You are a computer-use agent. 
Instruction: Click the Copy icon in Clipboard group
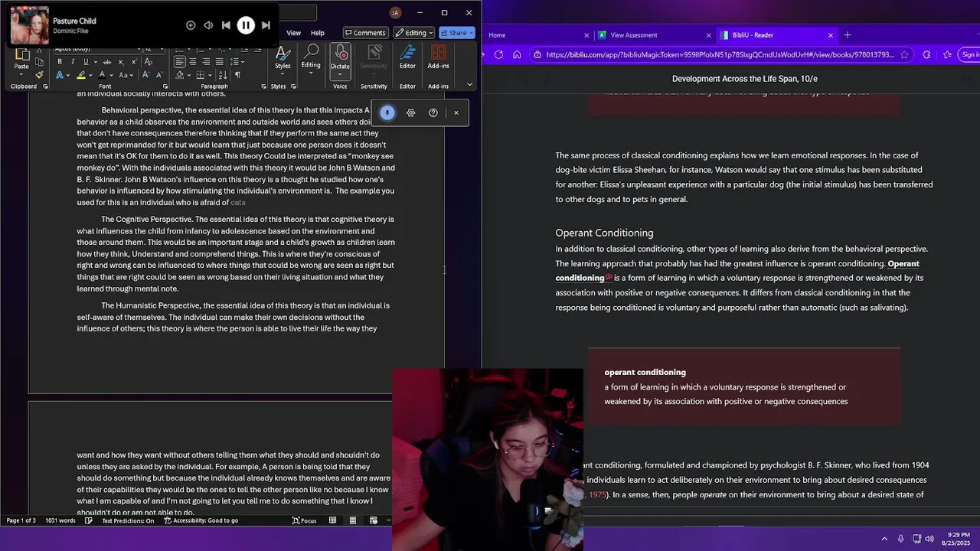tap(39, 62)
